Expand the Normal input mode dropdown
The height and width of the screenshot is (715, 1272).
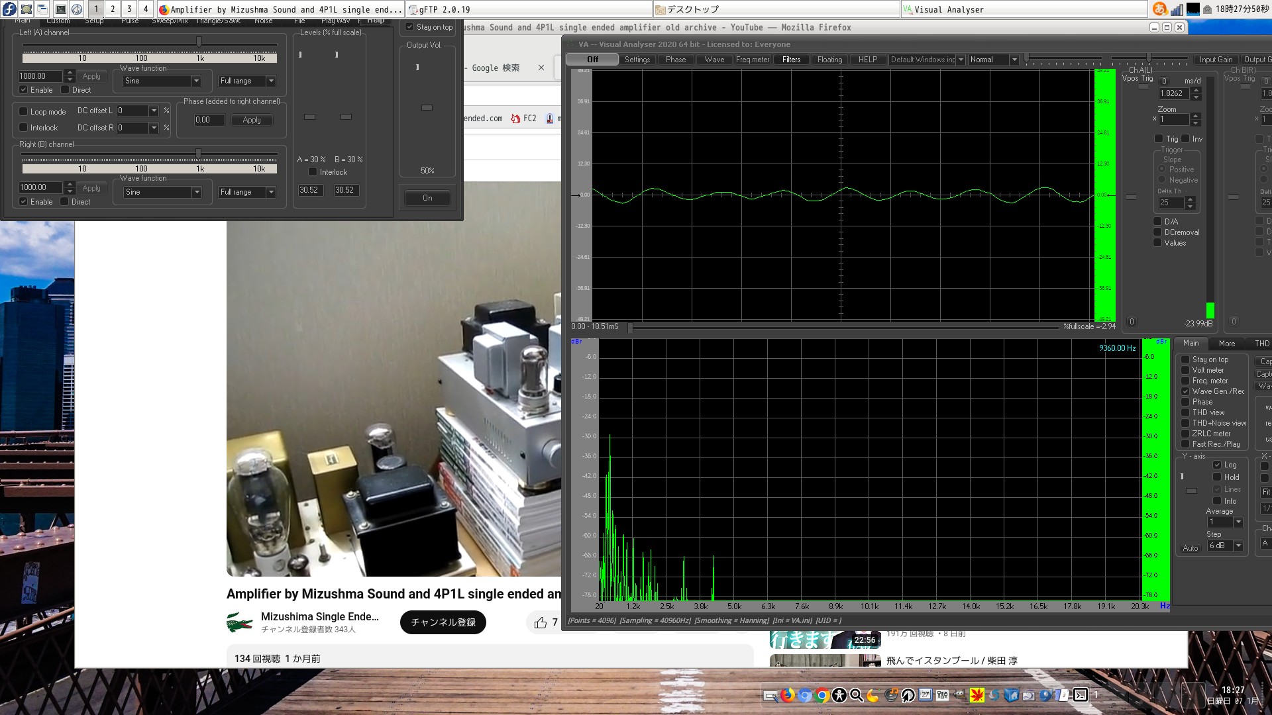[x=1014, y=60]
